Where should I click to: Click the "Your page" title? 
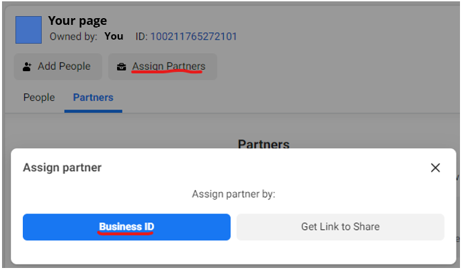77,21
